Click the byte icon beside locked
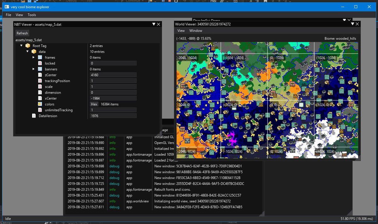 pos(40,63)
